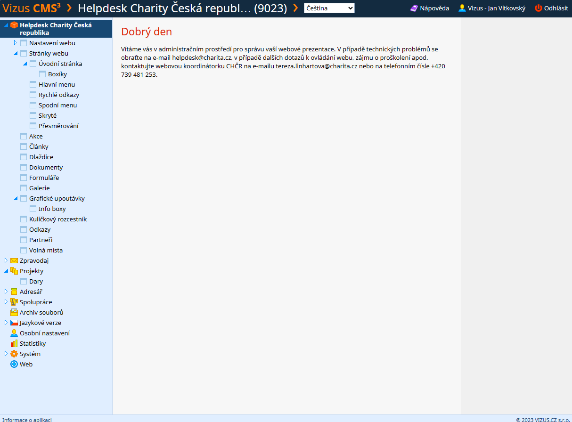Click the Helpdesk Charity Česká republ… (9023) title
Viewport: 572px width, 422px height.
pyautogui.click(x=182, y=8)
